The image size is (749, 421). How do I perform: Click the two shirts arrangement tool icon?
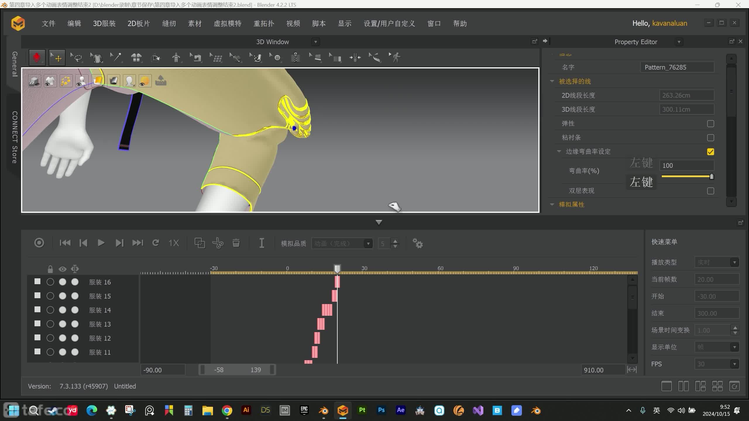tap(136, 57)
